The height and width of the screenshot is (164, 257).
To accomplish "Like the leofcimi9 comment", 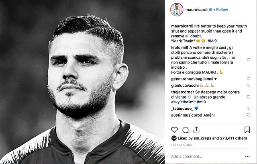I will point(249,60).
